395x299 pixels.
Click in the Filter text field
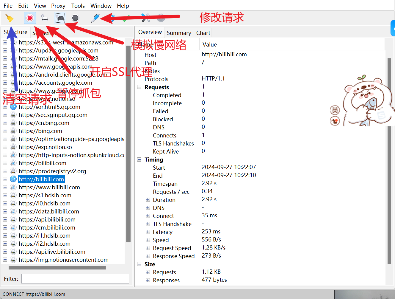(x=75, y=279)
